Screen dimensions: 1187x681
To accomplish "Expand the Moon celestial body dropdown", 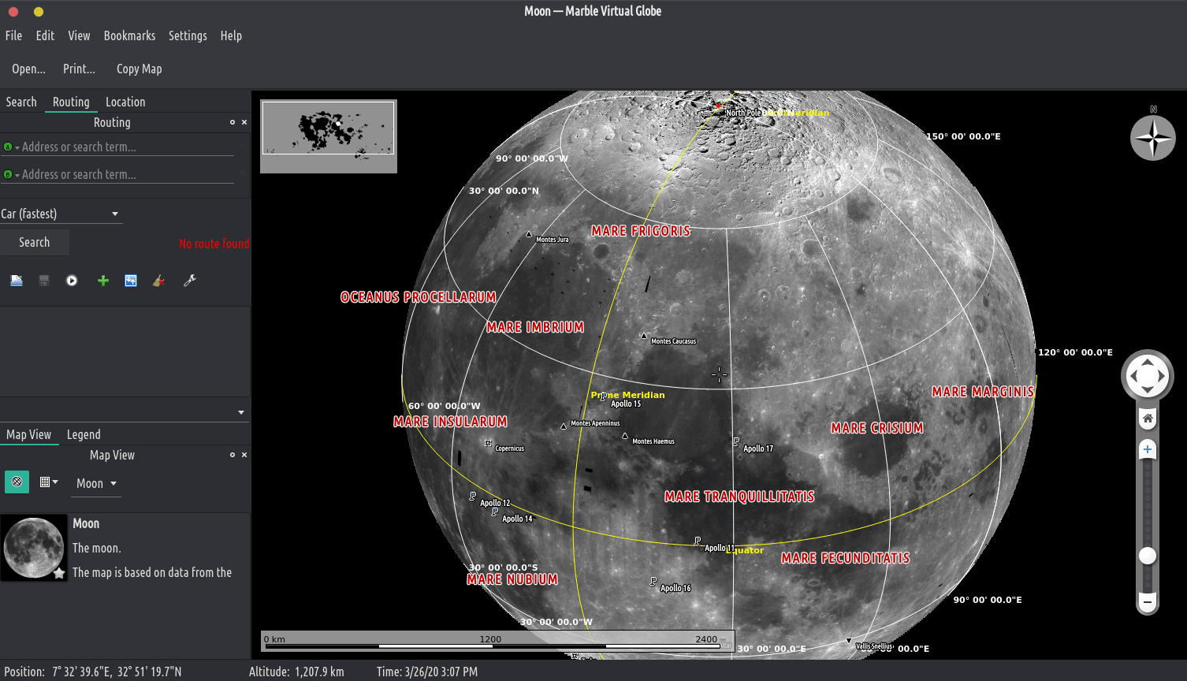I will [x=96, y=483].
